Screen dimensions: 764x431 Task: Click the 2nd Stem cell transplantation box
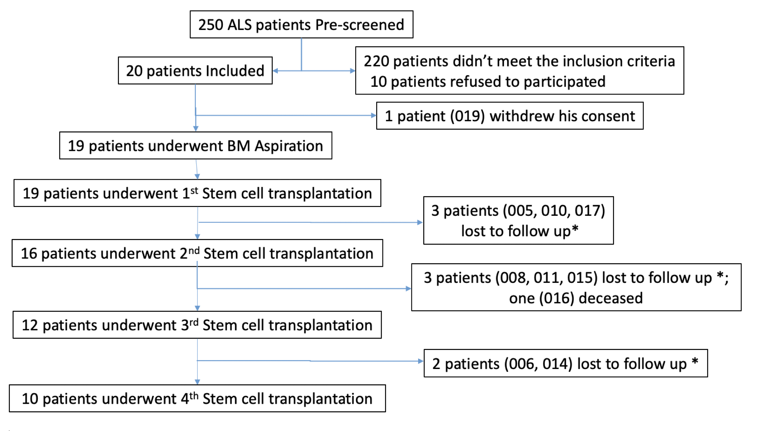click(x=197, y=253)
